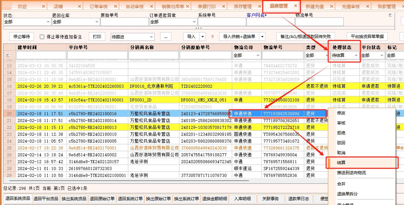This screenshot has width=404, height=205.
Task: Click the filter row clear icon
Action: (8, 55)
